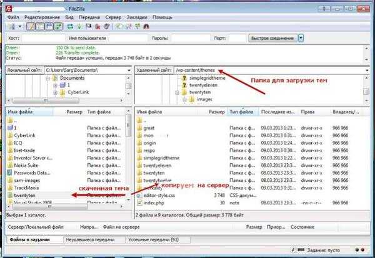
Task: Click the cancel current operation icon
Action: coord(88,26)
